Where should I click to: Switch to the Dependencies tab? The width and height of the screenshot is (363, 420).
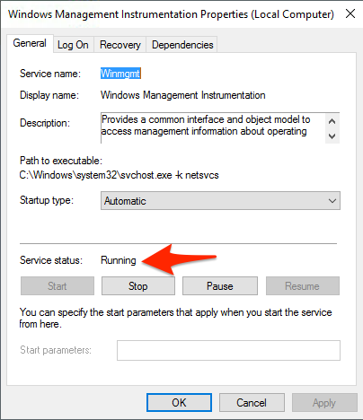click(182, 45)
